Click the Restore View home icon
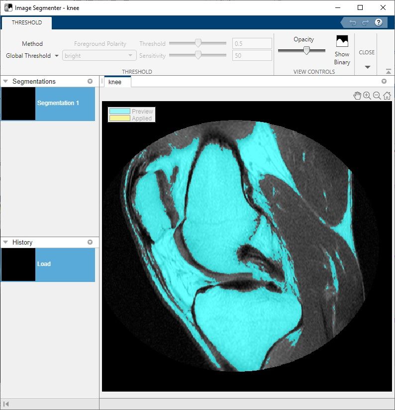 pos(387,96)
